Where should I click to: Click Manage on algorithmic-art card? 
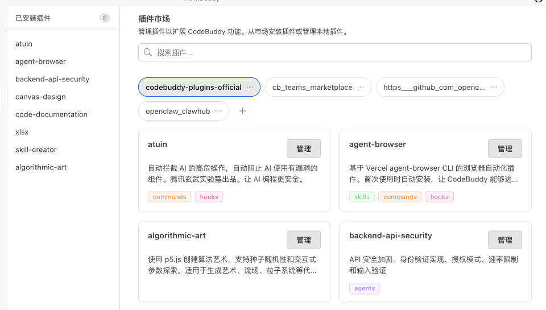tap(304, 240)
